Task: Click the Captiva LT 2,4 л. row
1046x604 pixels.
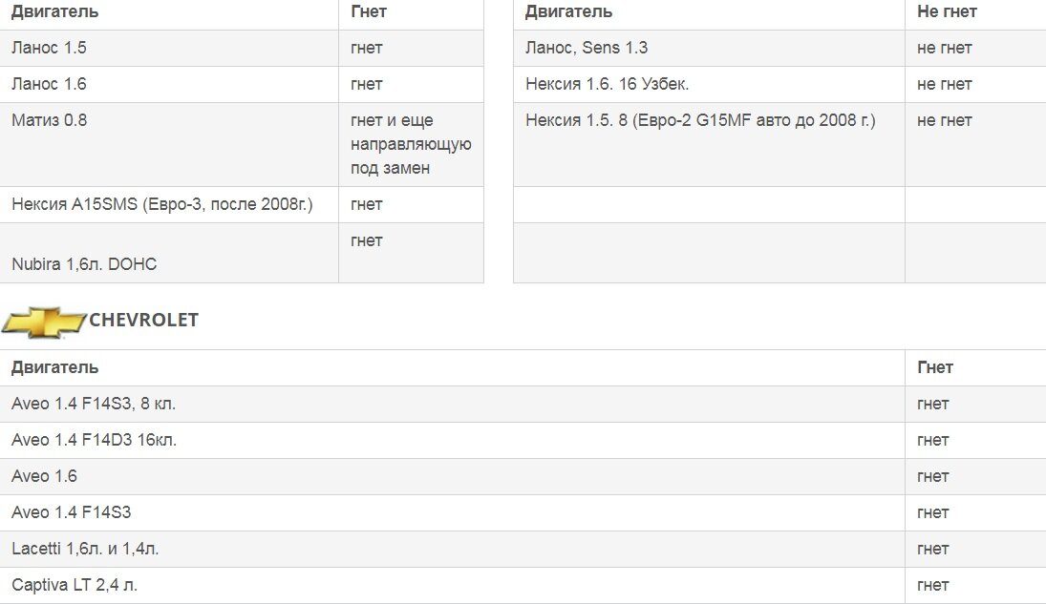Action: 523,585
